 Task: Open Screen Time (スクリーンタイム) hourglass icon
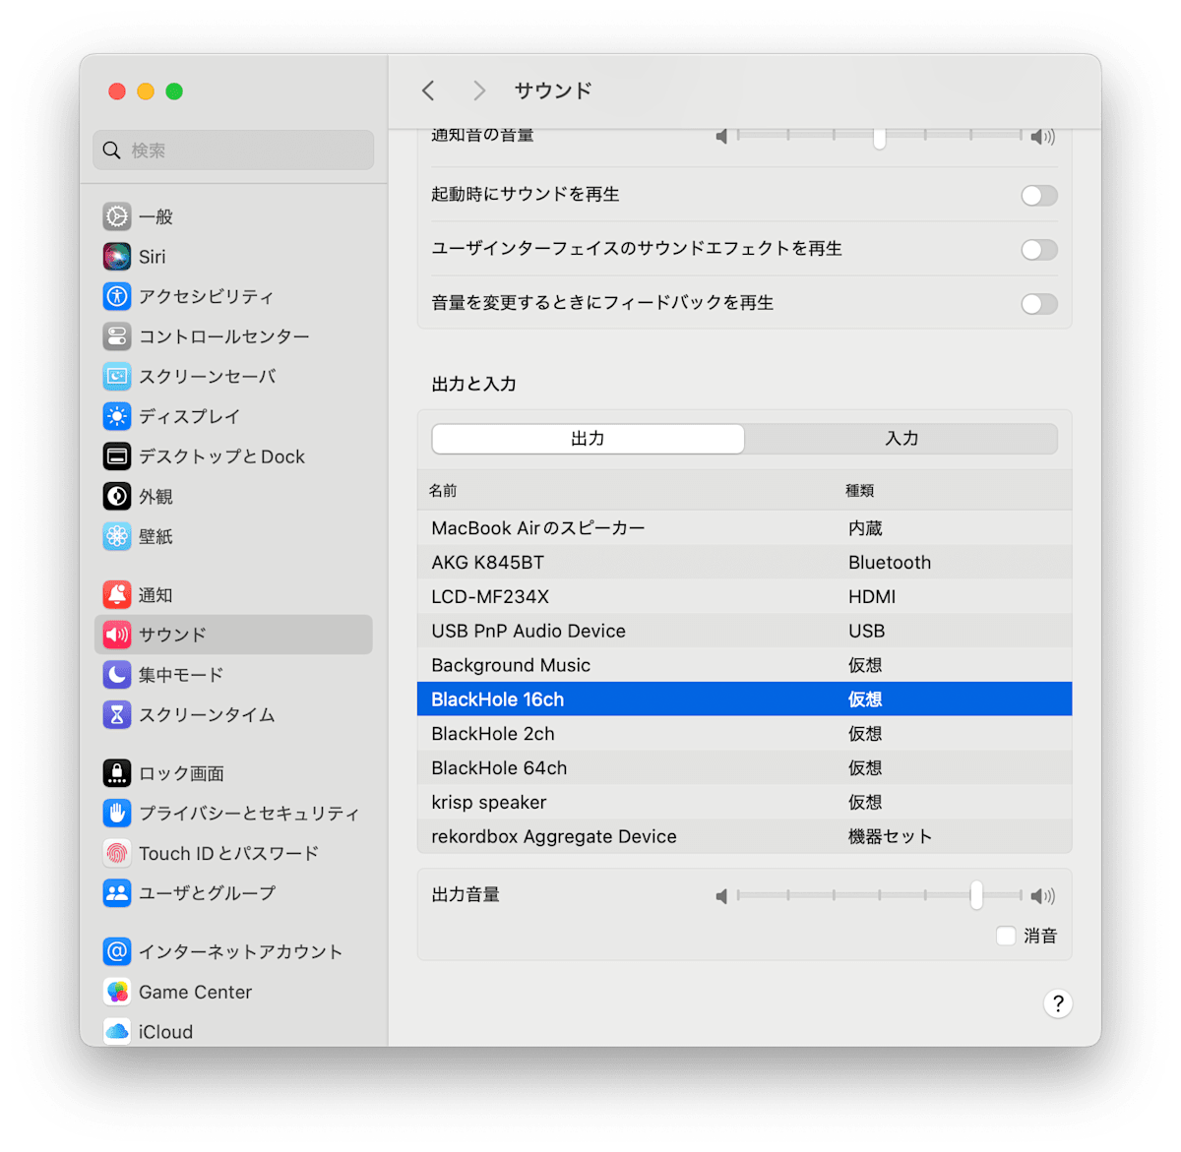117,714
